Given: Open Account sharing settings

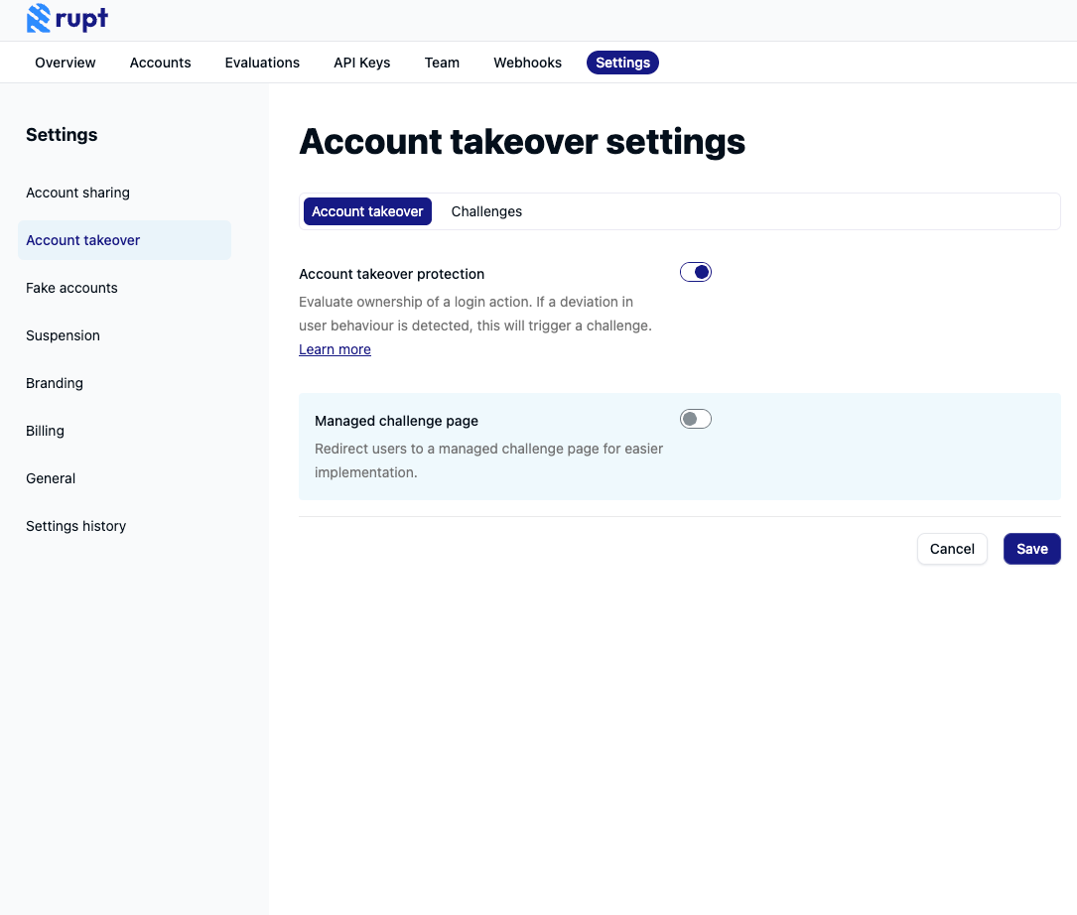Looking at the screenshot, I should point(77,193).
